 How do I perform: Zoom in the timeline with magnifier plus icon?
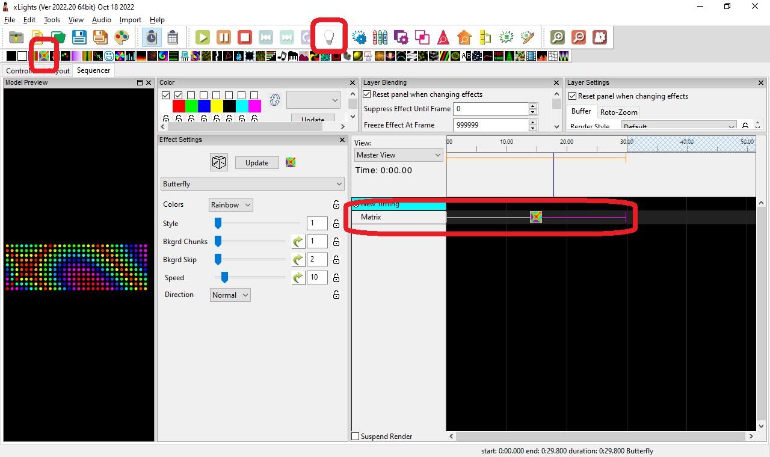(x=558, y=37)
